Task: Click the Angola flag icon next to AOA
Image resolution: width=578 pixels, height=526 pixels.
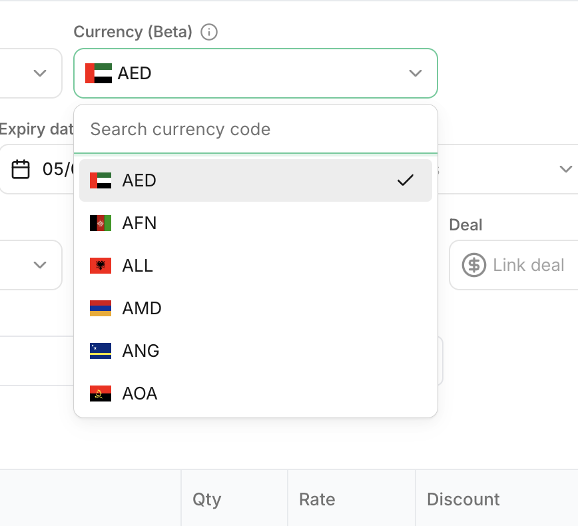Action: [101, 394]
